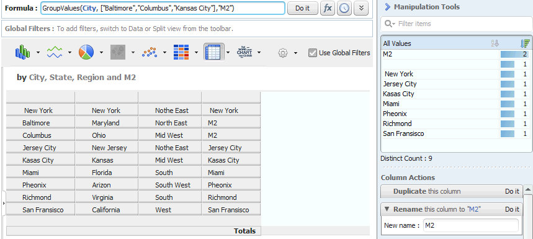Click the Formula input field

click(163, 8)
